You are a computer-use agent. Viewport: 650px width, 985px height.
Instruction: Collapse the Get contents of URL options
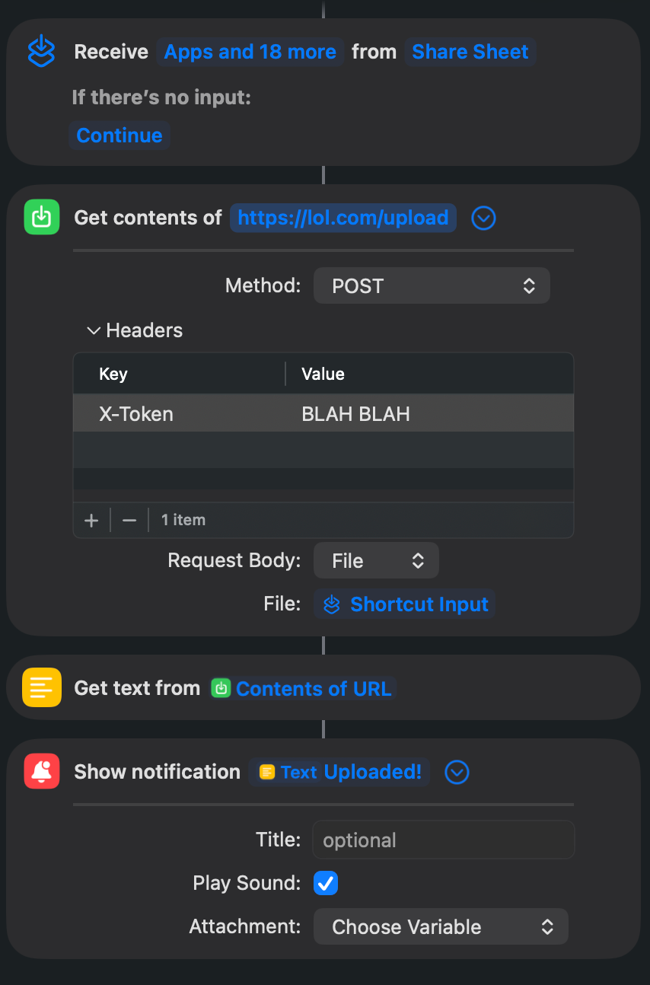tap(484, 218)
